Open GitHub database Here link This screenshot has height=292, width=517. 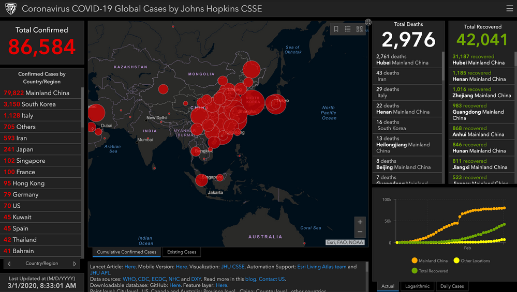175,285
